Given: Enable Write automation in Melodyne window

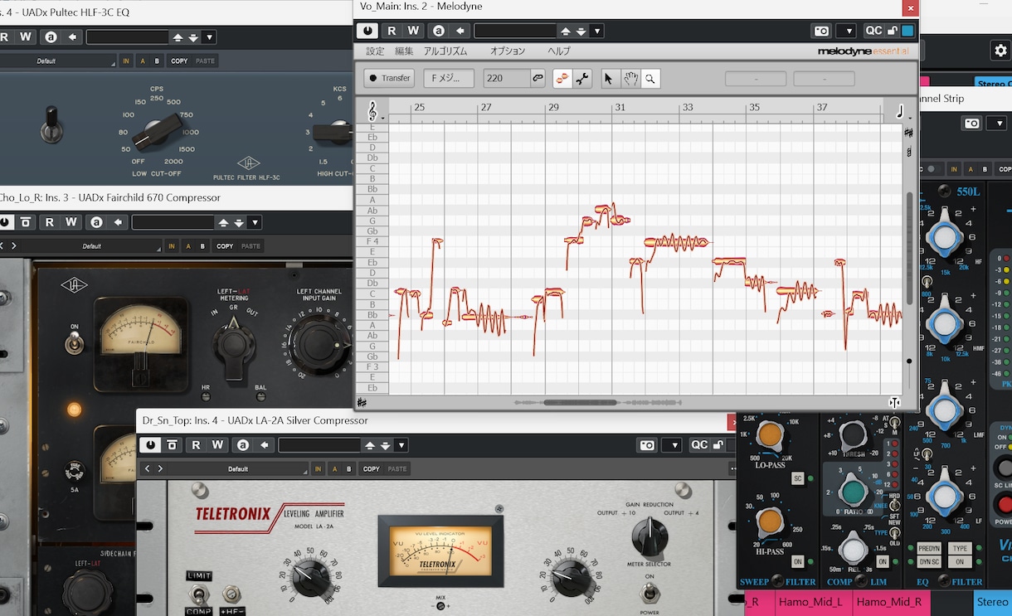Looking at the screenshot, I should tap(413, 31).
